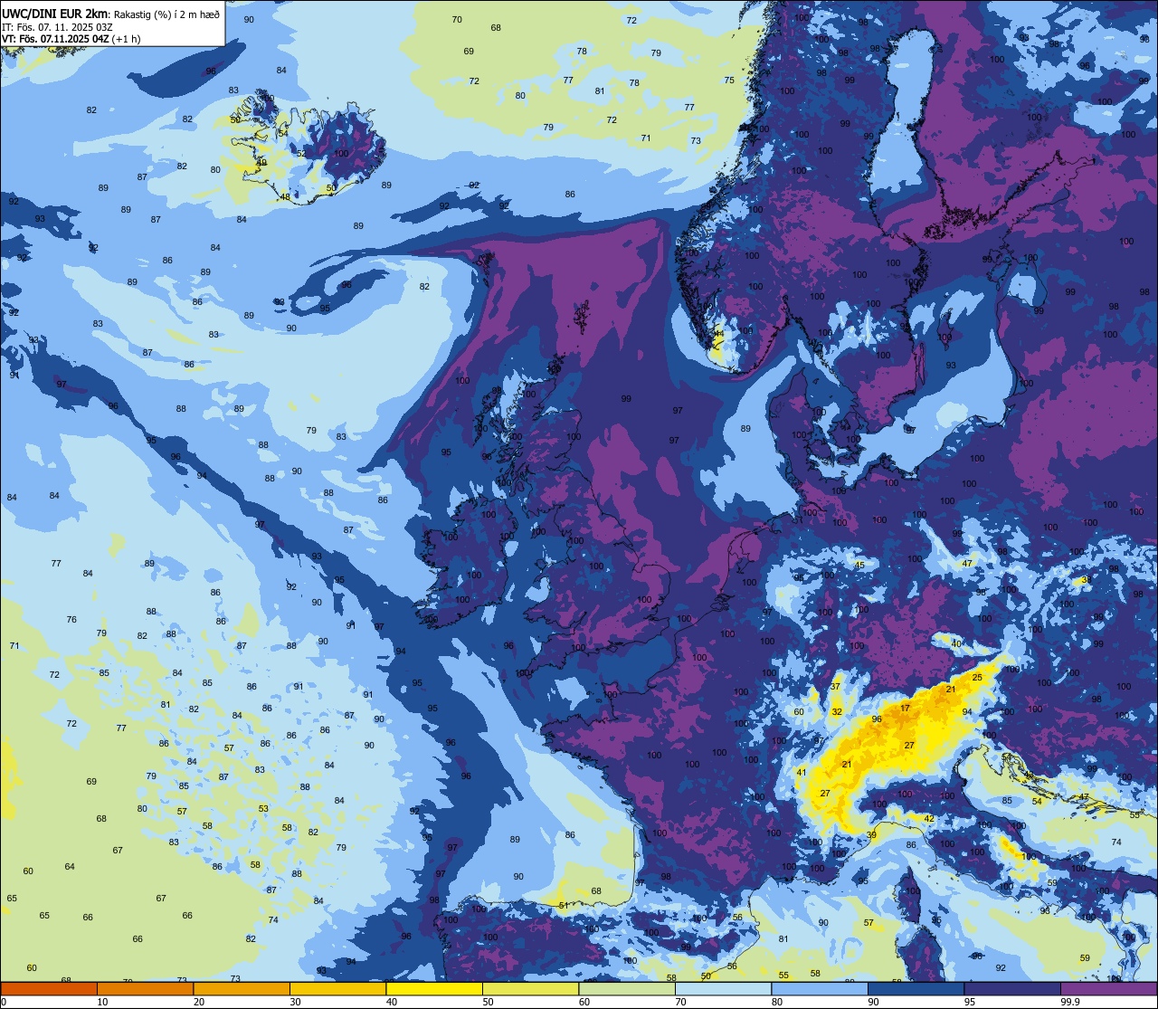Click the dark blue 90–95 legend swatch
1158x1009 pixels.
point(916,988)
